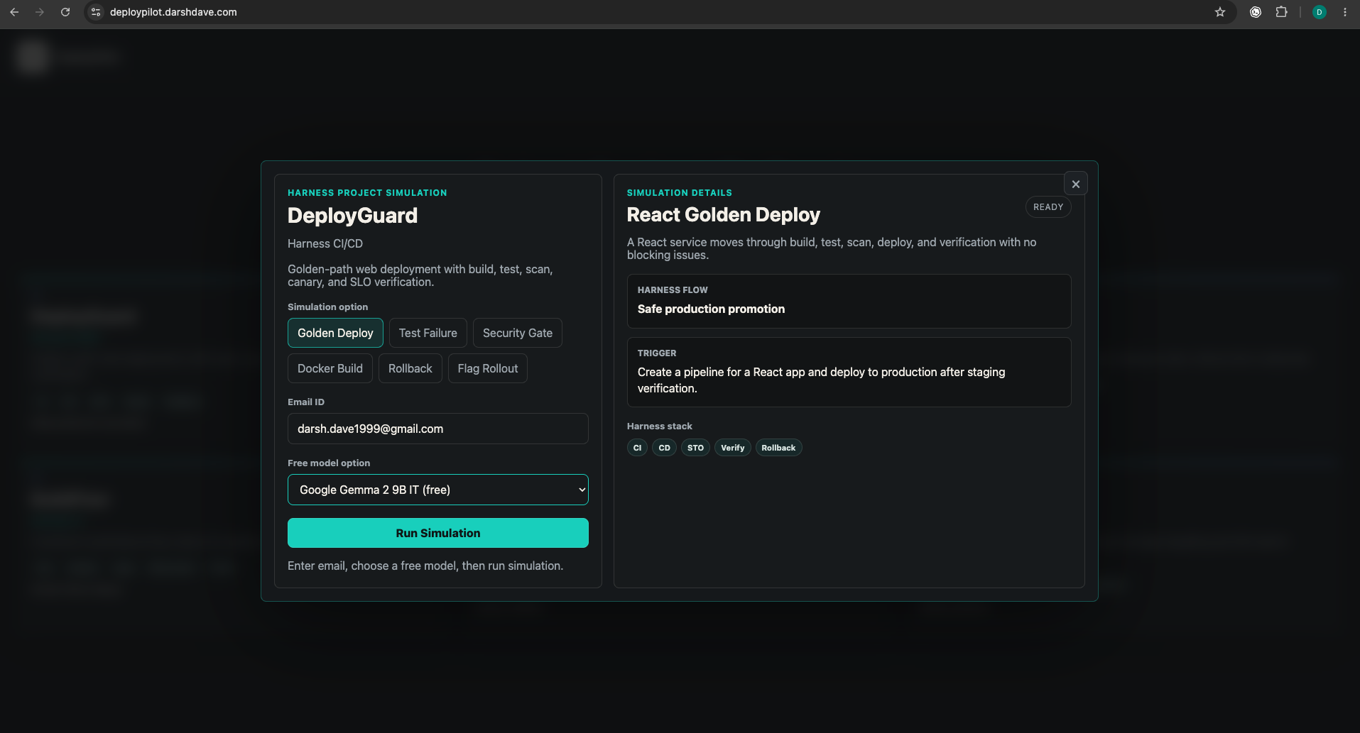
Task: Select the Flag Rollout simulation option
Action: (x=488, y=368)
